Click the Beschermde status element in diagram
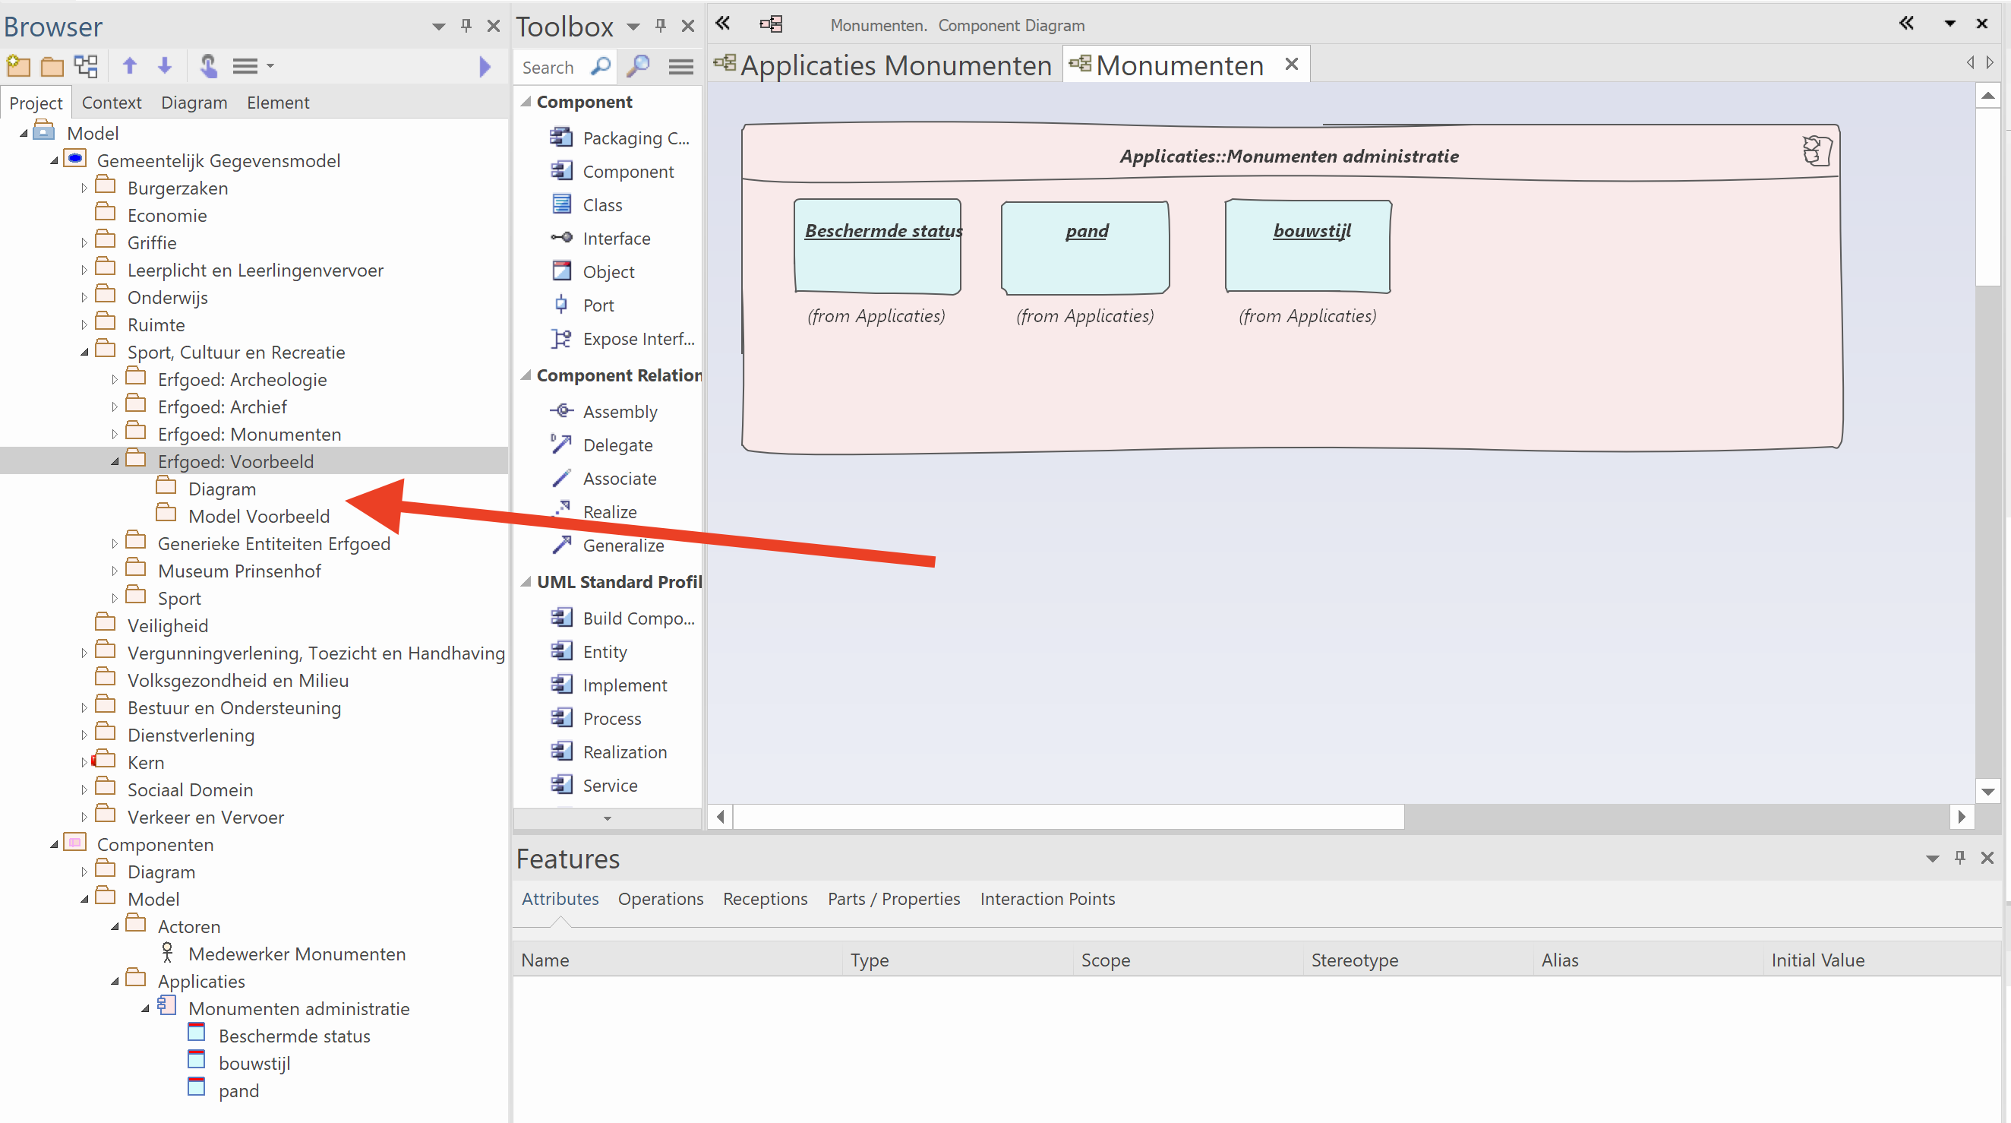The width and height of the screenshot is (2011, 1123). tap(877, 248)
